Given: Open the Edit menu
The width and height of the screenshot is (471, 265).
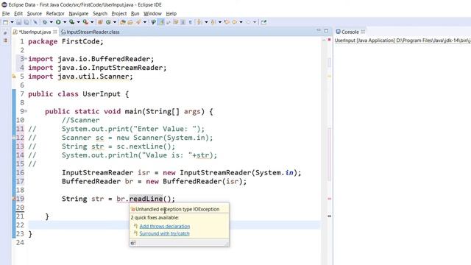Looking at the screenshot, I should coord(18,13).
